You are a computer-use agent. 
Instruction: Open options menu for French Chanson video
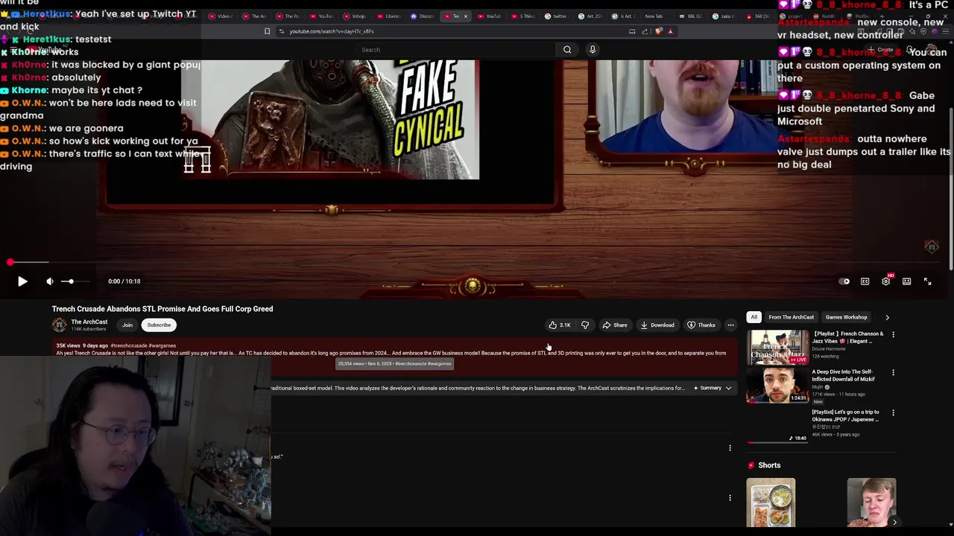tap(893, 334)
